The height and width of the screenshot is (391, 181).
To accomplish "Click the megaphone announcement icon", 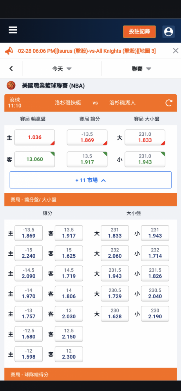I will coord(9,51).
